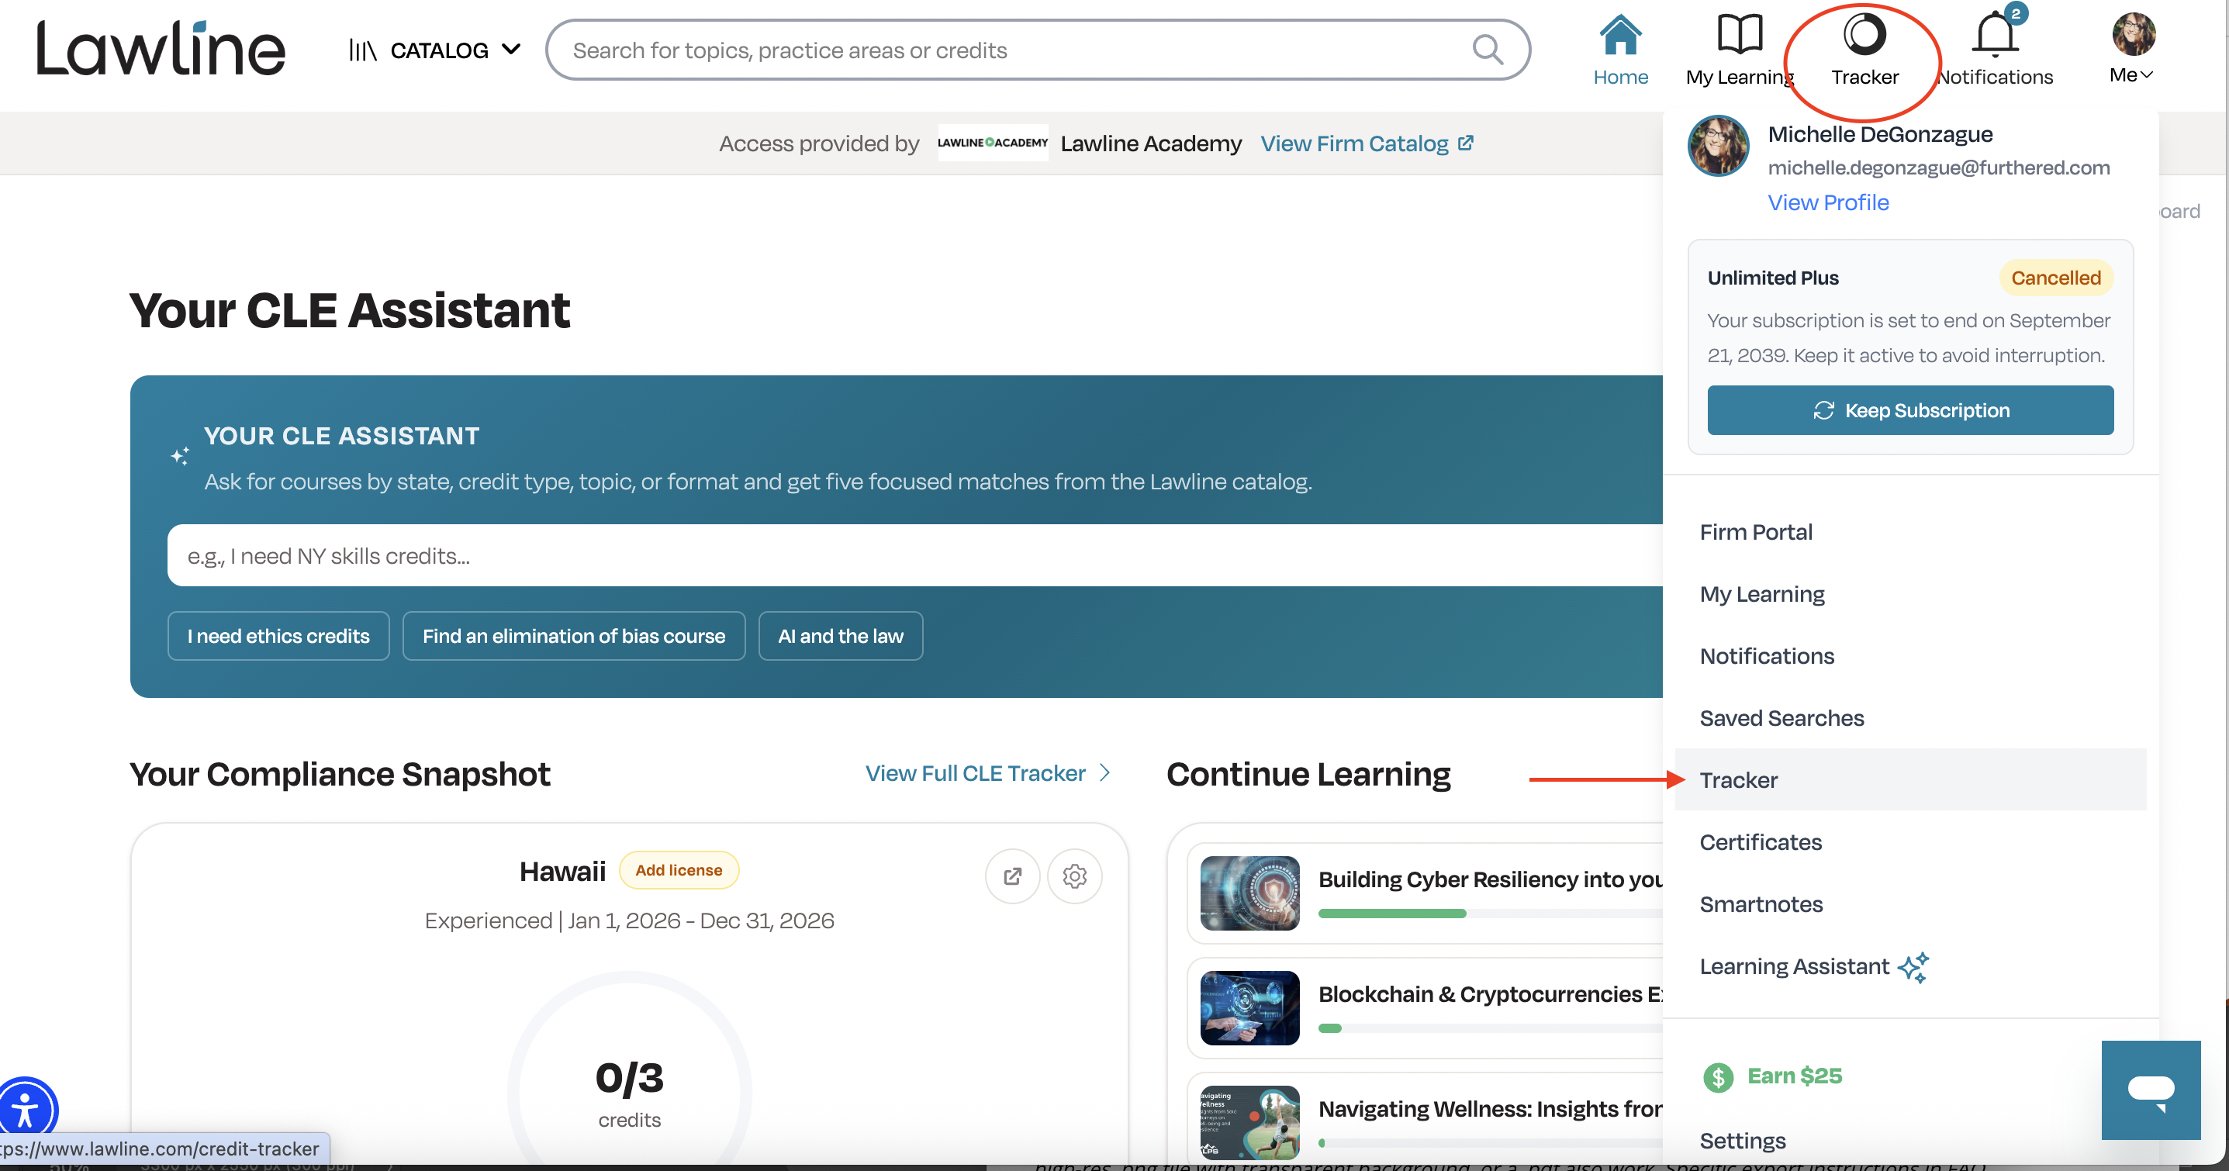Click the CLE Assistant query input field
This screenshot has width=2229, height=1171.
(914, 555)
